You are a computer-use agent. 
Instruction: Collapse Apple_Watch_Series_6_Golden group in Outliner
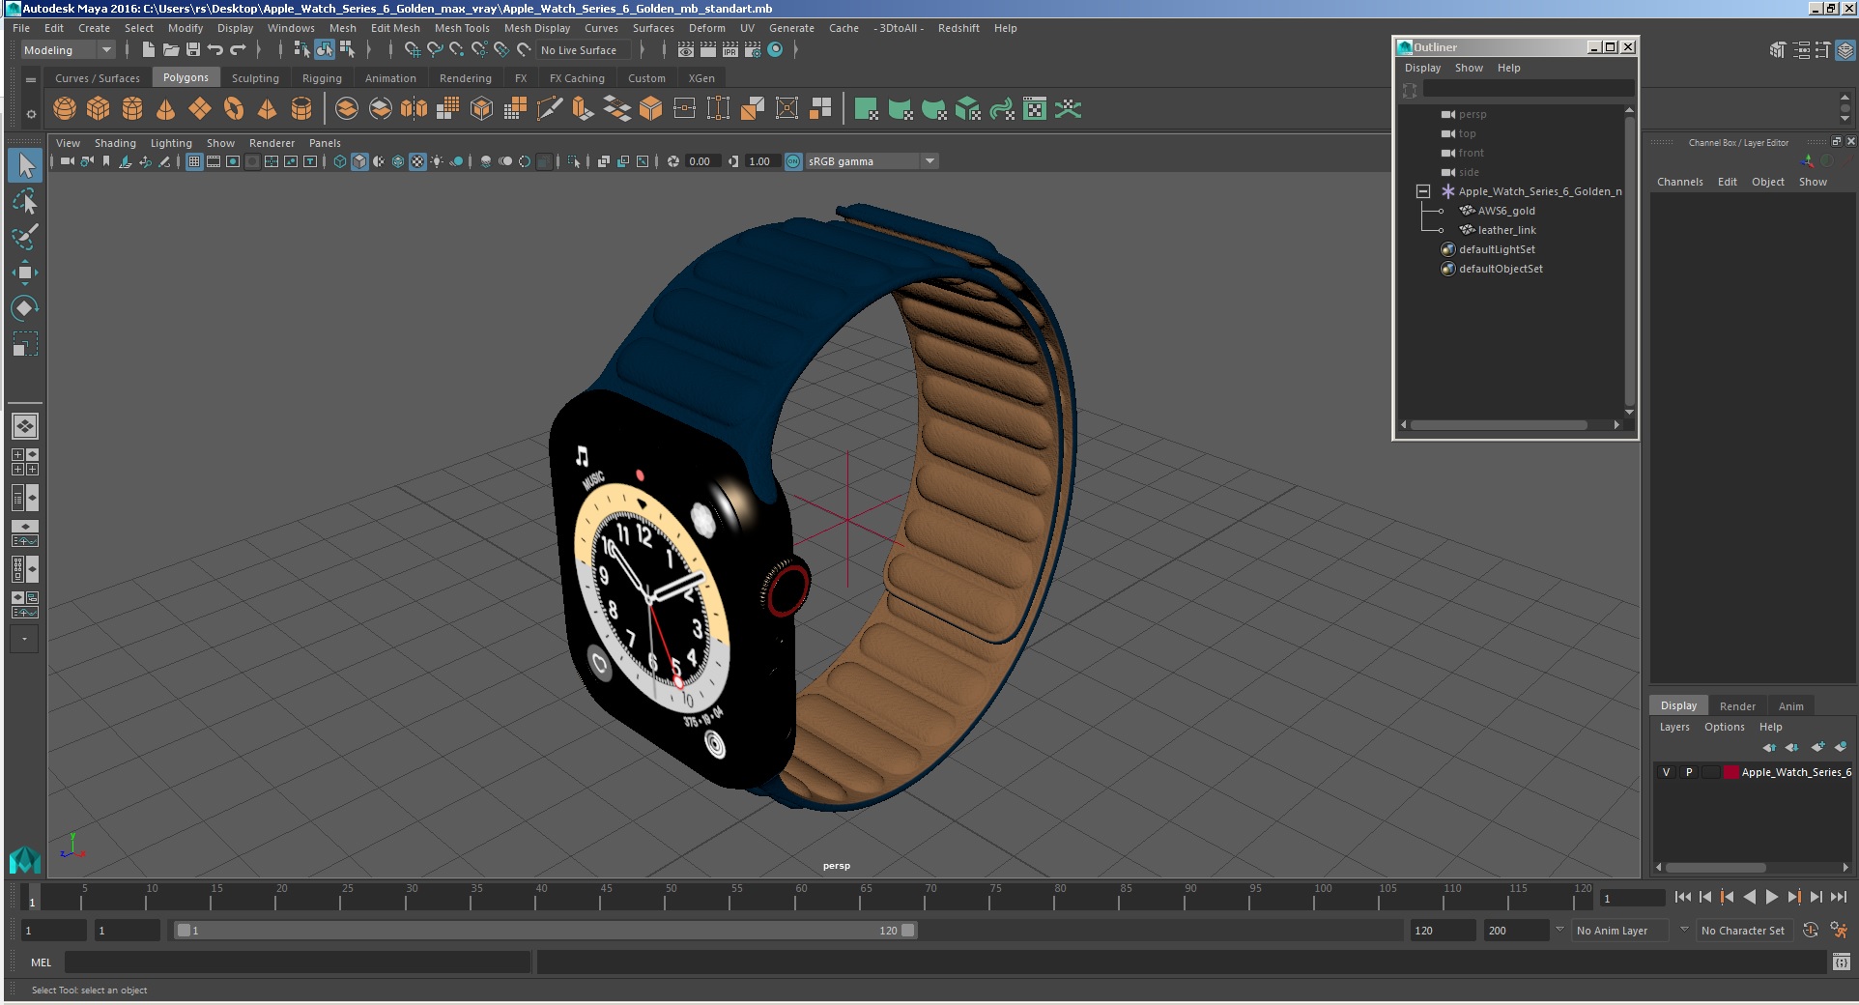pos(1423,191)
